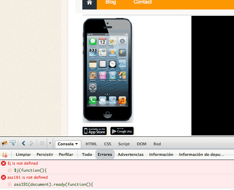Set breakpoint circle beside ass191(document).ready line

click(x=10, y=184)
